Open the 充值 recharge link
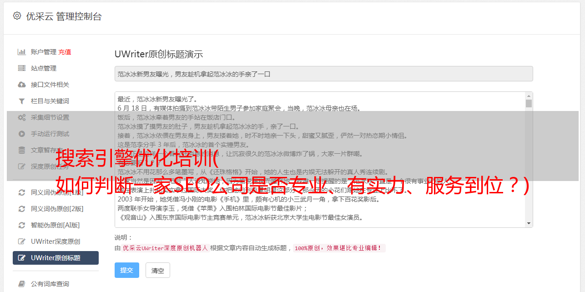This screenshot has height=292, width=585. 65,52
